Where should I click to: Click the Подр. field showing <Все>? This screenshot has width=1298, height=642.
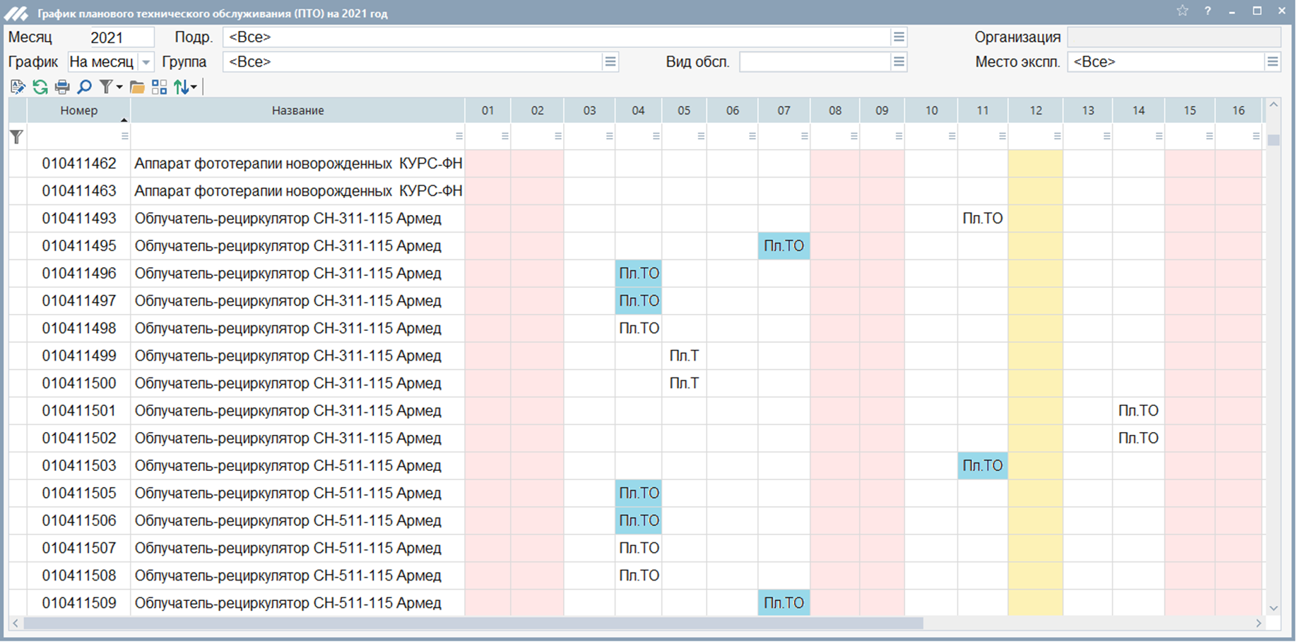[557, 37]
